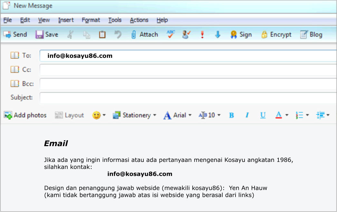Click the Send button
This screenshot has height=212, width=337.
pyautogui.click(x=15, y=34)
